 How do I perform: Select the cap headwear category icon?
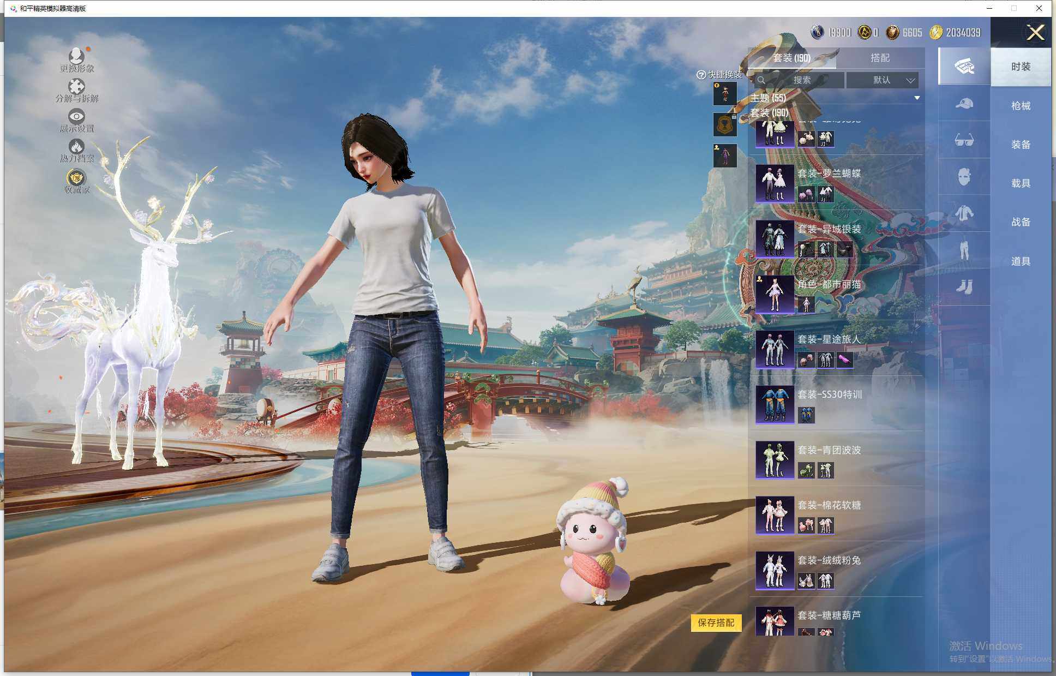pos(964,103)
